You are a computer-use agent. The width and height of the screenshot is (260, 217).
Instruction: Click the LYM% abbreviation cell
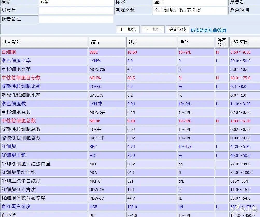pos(107,61)
